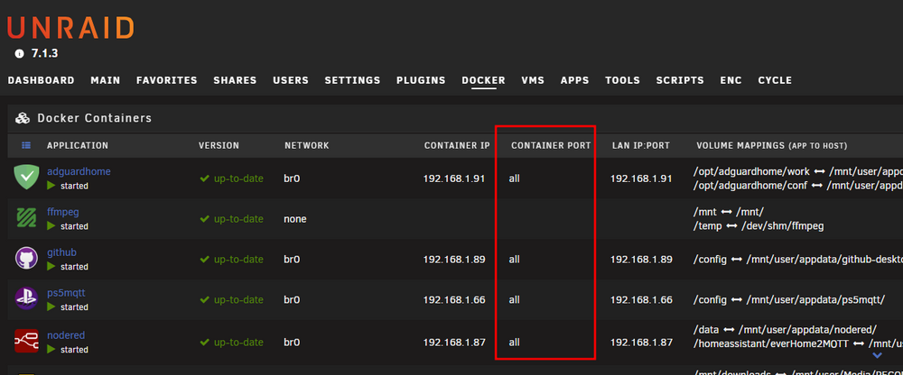Click the github octocat container icon
The width and height of the screenshot is (903, 375).
point(26,258)
